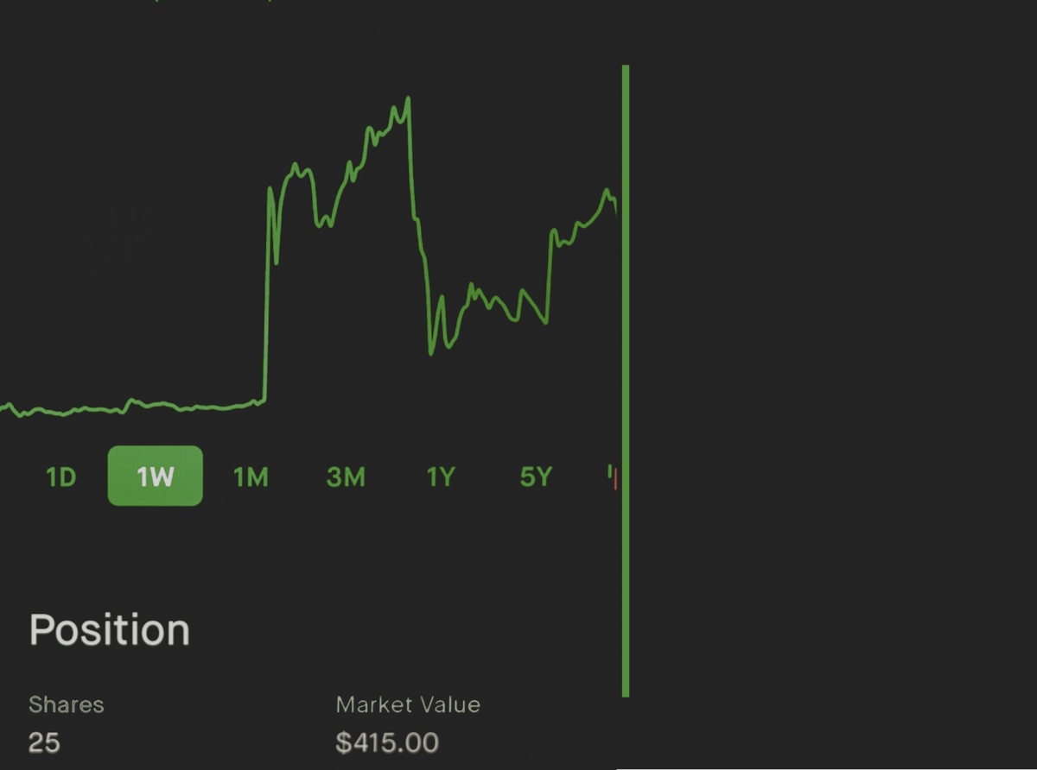The width and height of the screenshot is (1037, 770).
Task: Show the 5Y chart range
Action: (533, 477)
